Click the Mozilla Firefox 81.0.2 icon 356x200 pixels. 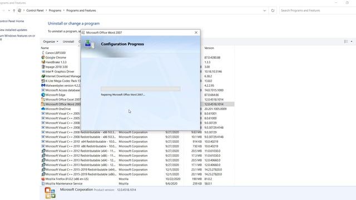coord(43,179)
